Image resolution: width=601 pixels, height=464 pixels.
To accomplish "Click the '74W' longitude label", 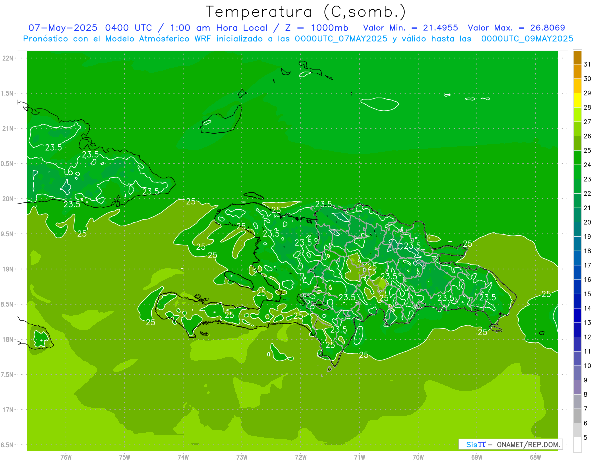I will pyautogui.click(x=183, y=457).
